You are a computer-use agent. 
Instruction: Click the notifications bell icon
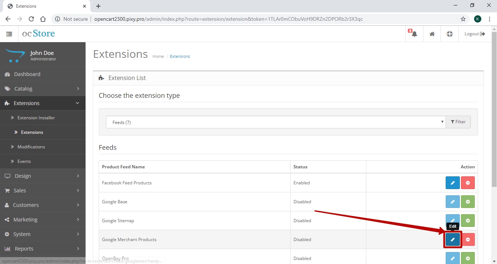(x=414, y=34)
